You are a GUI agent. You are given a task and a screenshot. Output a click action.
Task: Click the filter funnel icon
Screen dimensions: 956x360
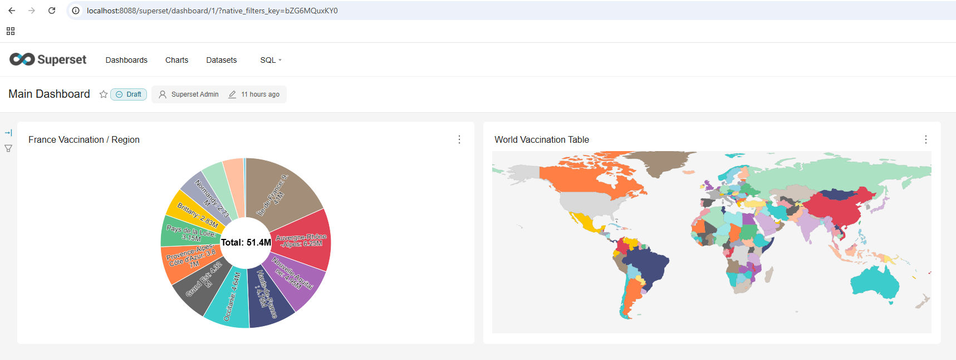click(8, 148)
